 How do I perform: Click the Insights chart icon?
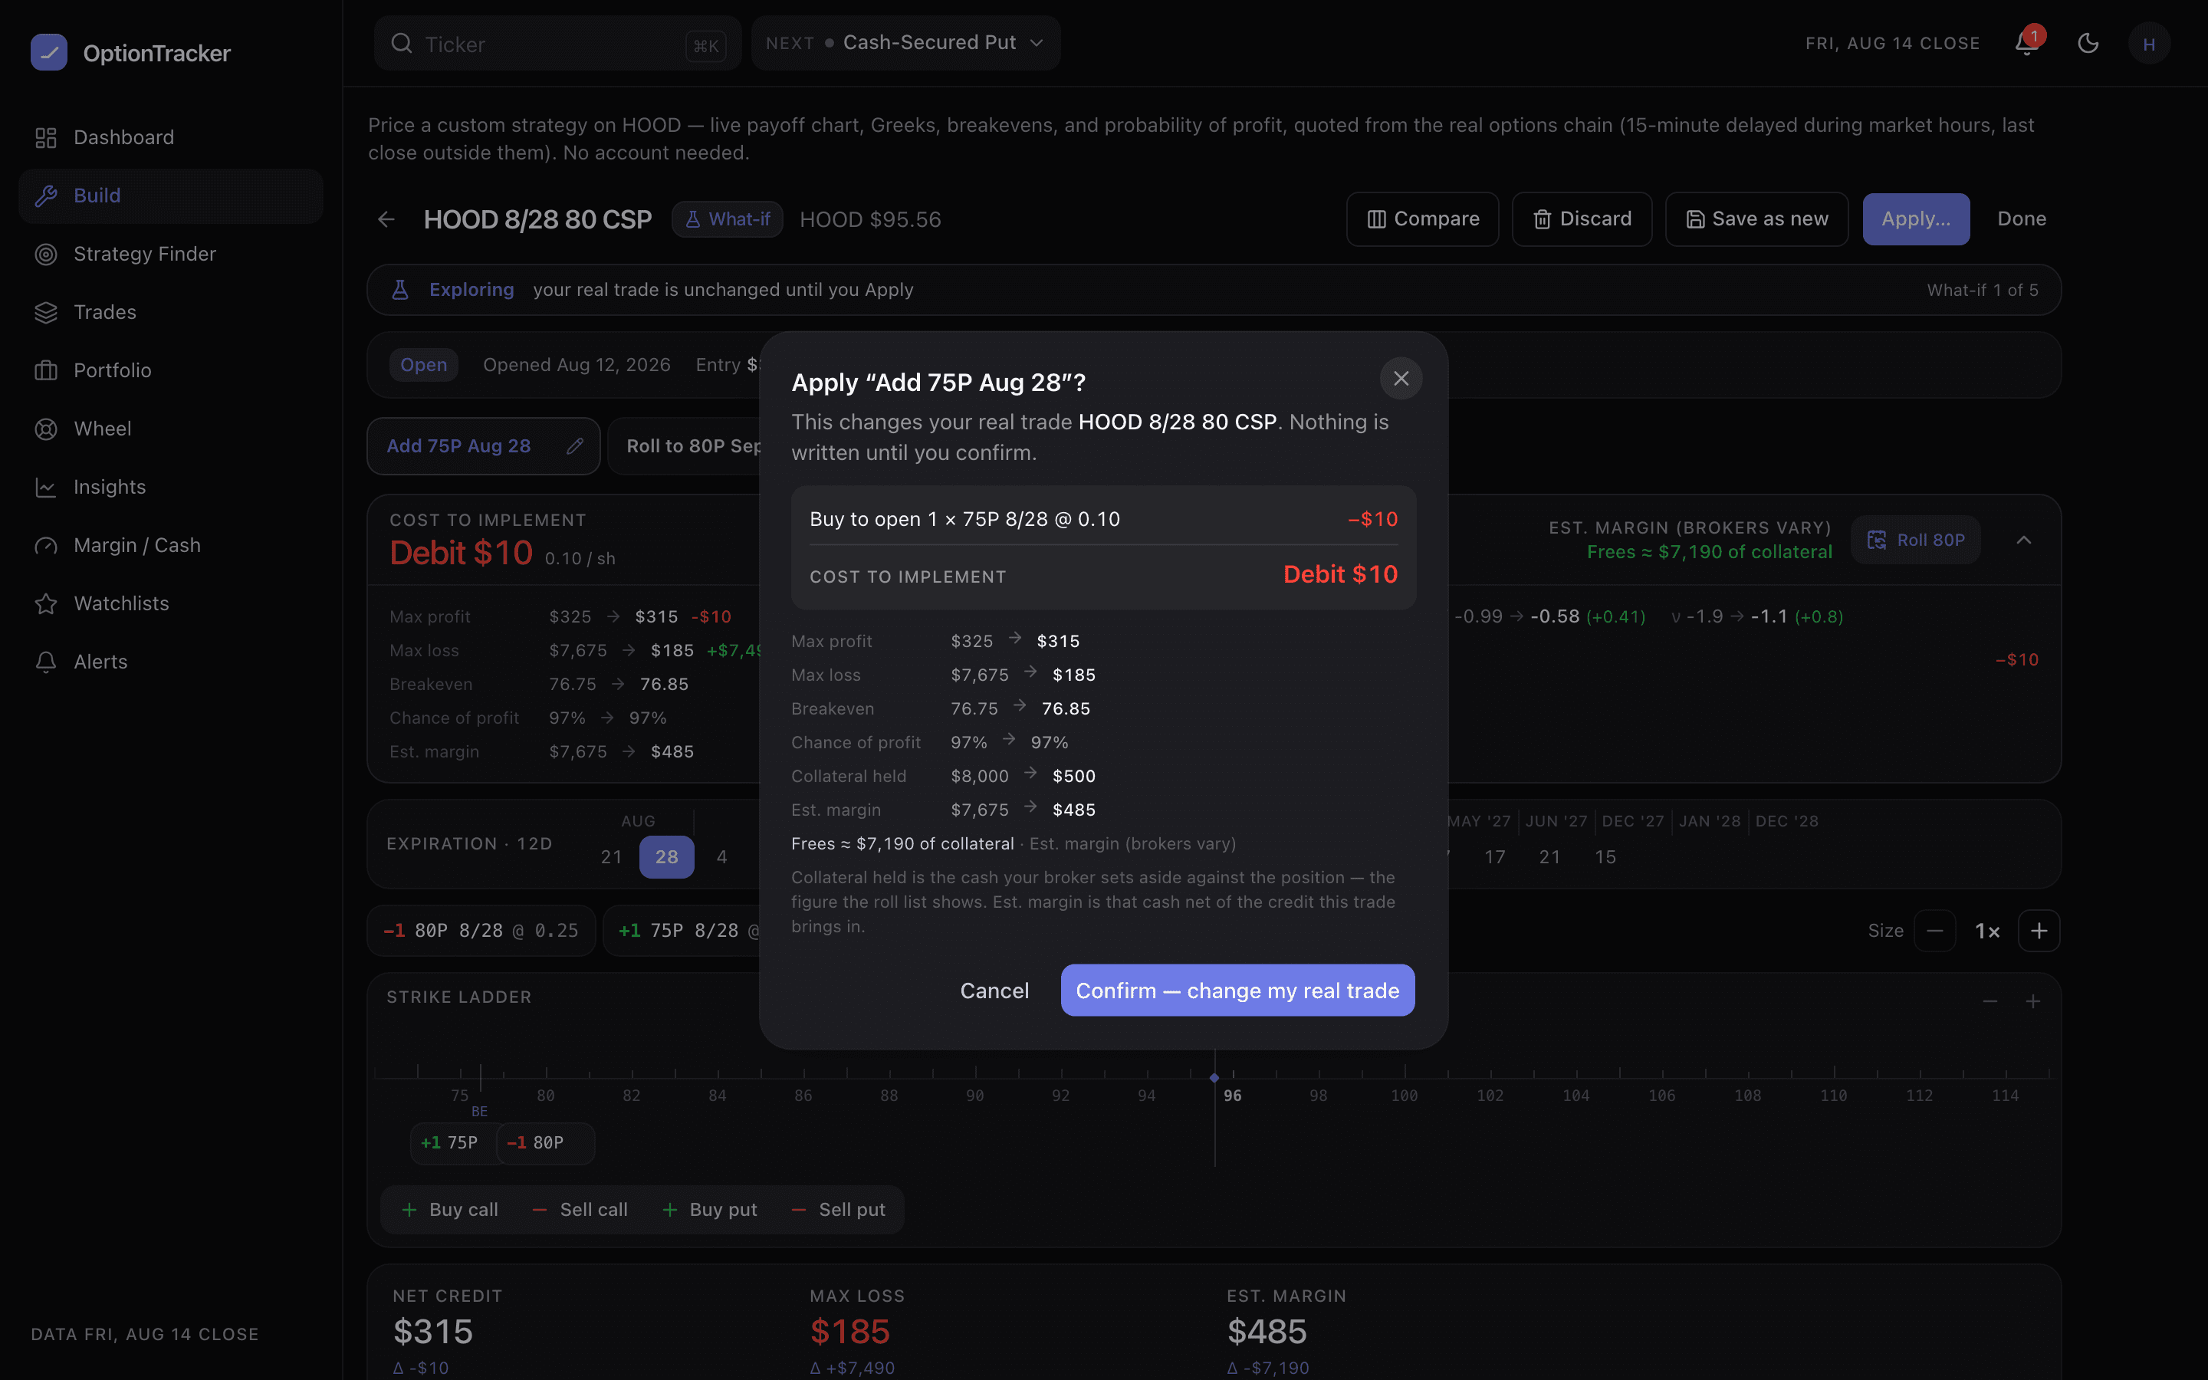click(x=46, y=488)
